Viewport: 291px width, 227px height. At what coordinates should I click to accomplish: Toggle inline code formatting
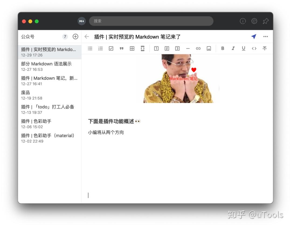coord(254,48)
